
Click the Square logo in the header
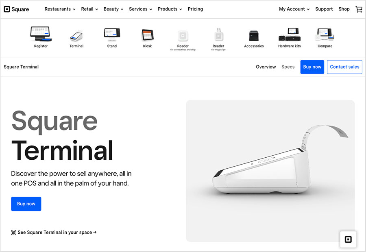(16, 9)
